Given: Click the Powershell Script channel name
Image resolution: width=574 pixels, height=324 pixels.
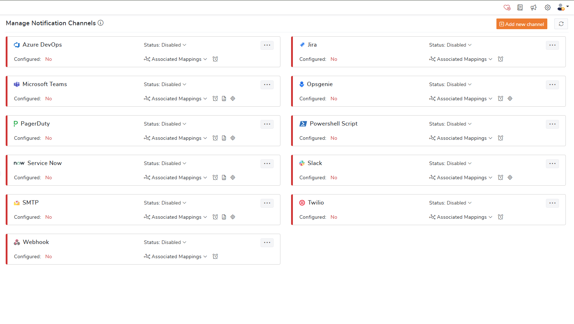Looking at the screenshot, I should pos(333,123).
